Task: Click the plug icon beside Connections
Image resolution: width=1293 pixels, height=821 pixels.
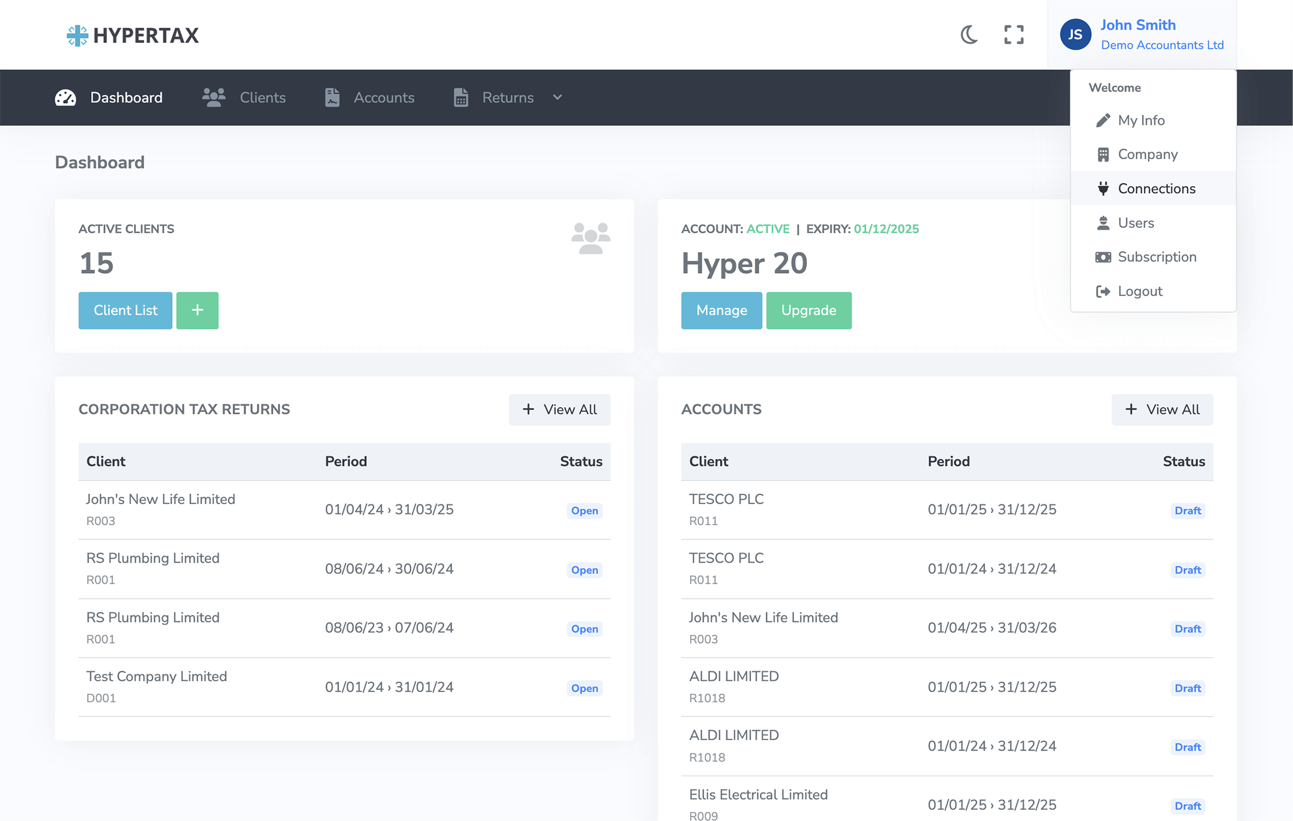Action: (1103, 189)
